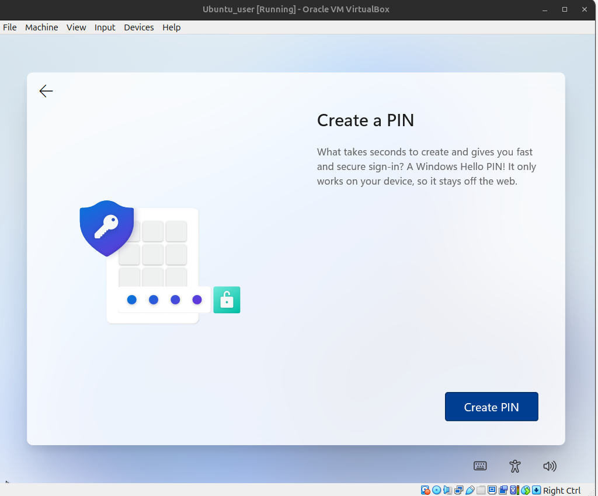Viewport: 598px width, 496px height.
Task: Close the VirtualBox window
Action: pyautogui.click(x=585, y=9)
